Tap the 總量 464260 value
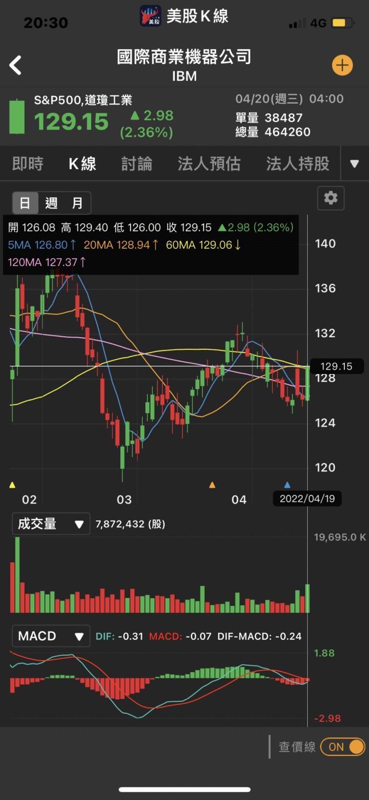The image size is (369, 800). click(273, 132)
